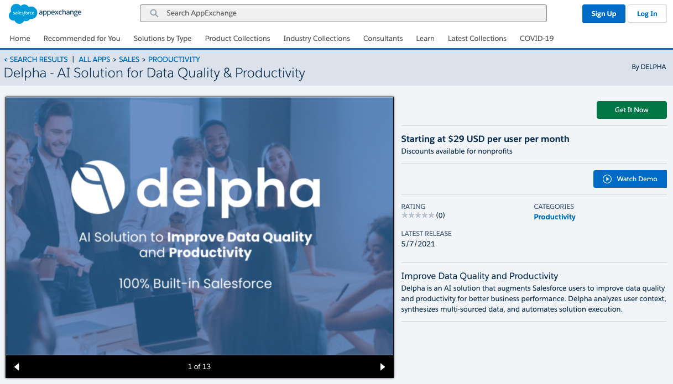Open the Solutions by Type menu
This screenshot has height=384, width=673.
point(162,39)
